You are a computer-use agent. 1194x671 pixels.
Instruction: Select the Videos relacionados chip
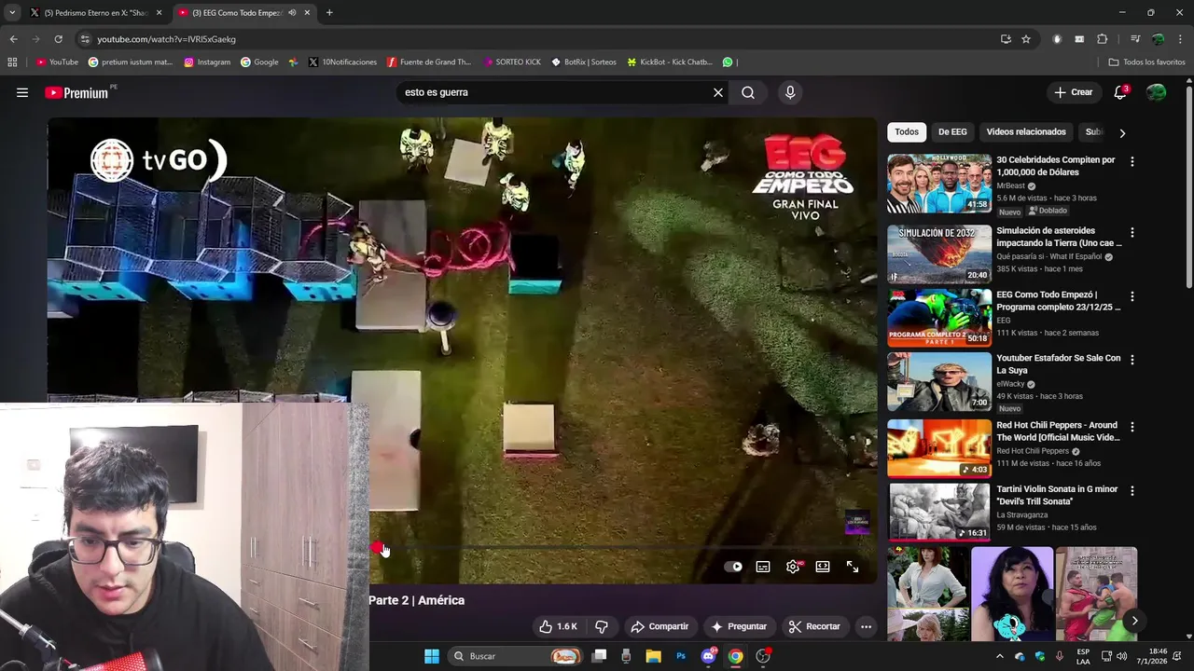pos(1026,132)
